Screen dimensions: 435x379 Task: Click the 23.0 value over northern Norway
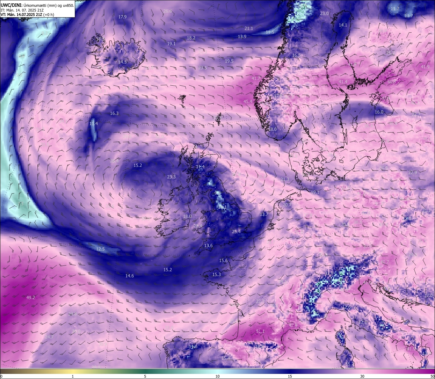click(x=324, y=13)
